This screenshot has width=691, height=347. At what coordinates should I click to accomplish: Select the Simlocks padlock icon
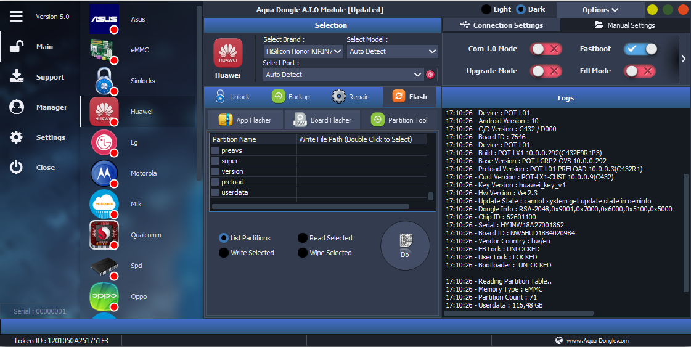105,81
